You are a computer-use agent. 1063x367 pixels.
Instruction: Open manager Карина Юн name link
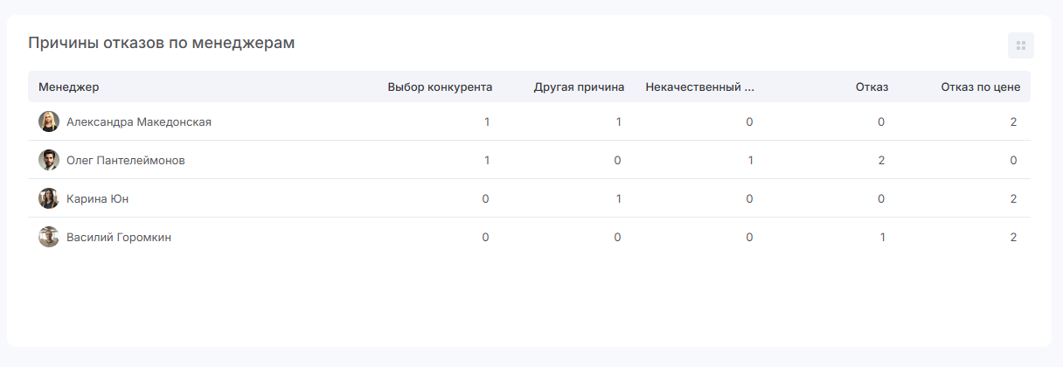coord(98,199)
